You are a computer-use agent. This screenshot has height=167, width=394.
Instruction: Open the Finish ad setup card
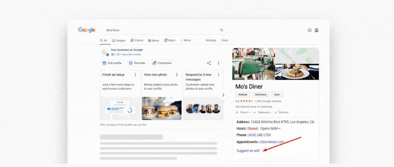pos(120,95)
